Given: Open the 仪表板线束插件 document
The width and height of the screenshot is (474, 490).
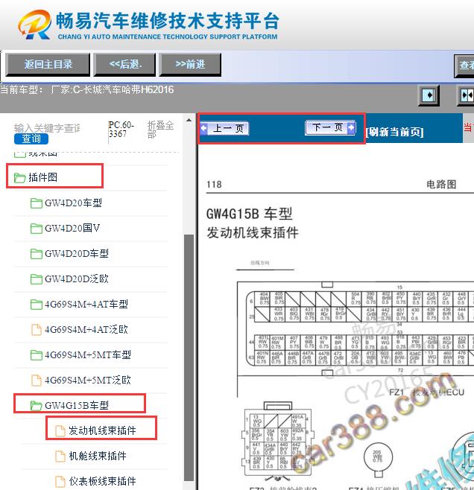Looking at the screenshot, I should point(102,481).
